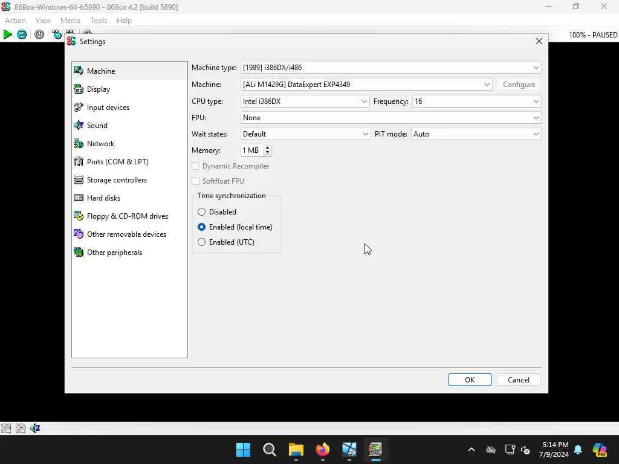Click OK to save settings
The width and height of the screenshot is (619, 464).
click(x=470, y=379)
